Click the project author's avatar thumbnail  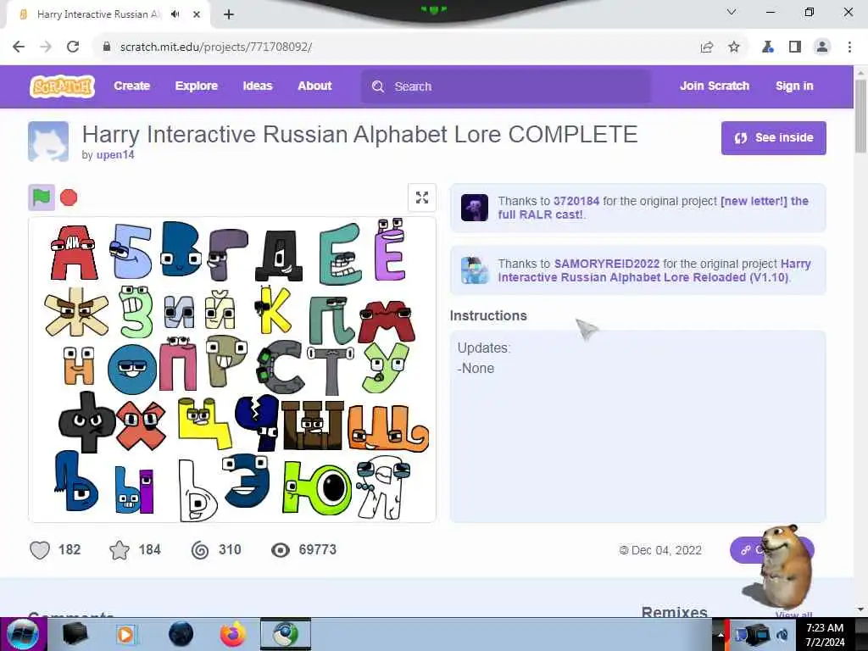pyautogui.click(x=48, y=142)
